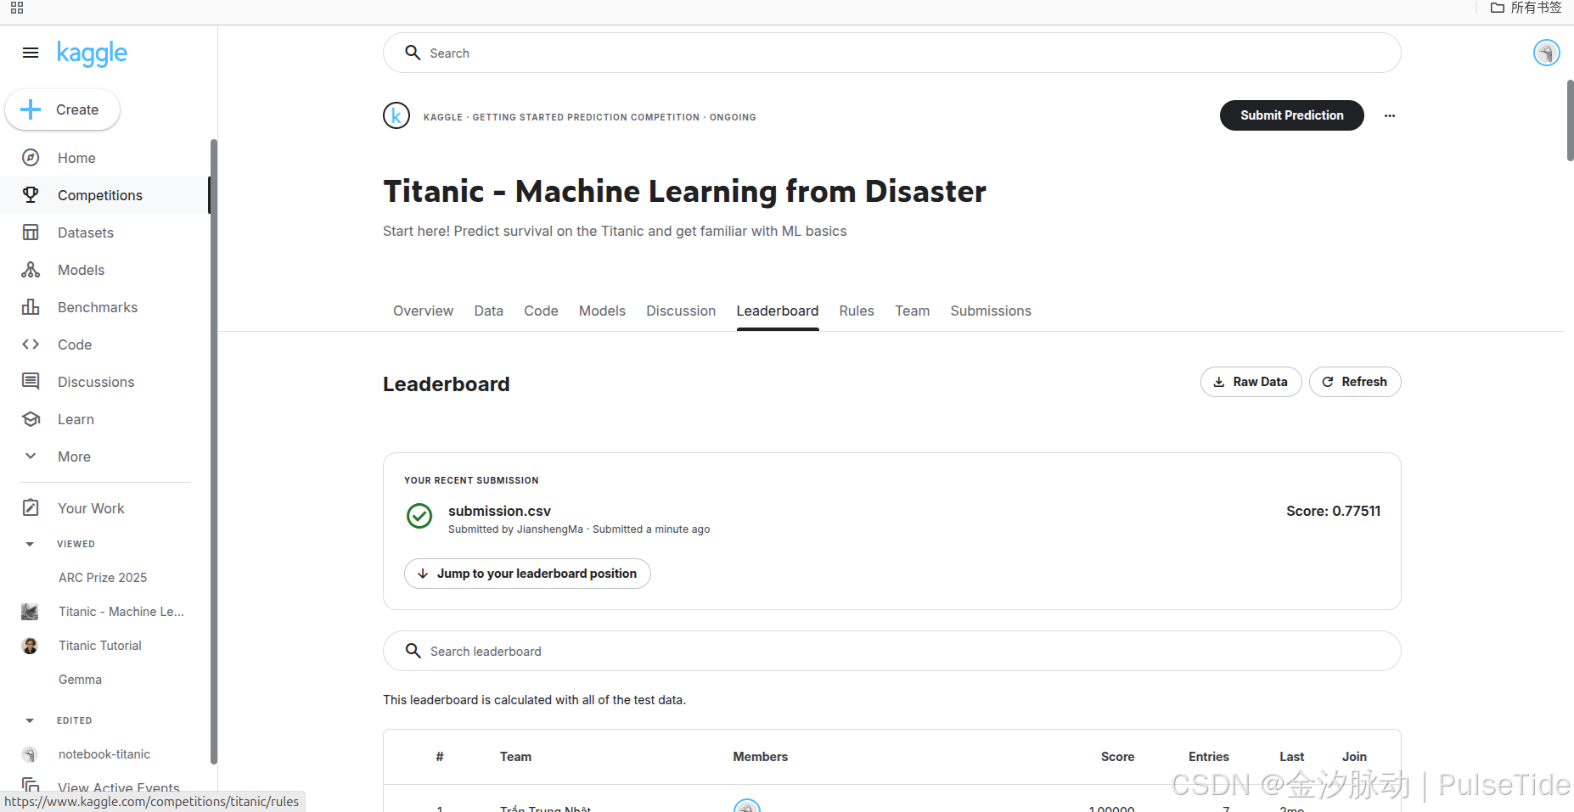
Task: Select the Leaderboard tab
Action: 778,311
